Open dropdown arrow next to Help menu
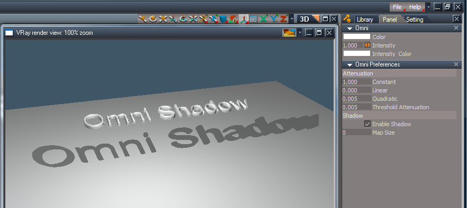The image size is (467, 208). point(428,7)
